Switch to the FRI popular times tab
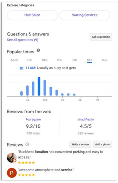This screenshot has width=118, height=183. tap(74, 60)
